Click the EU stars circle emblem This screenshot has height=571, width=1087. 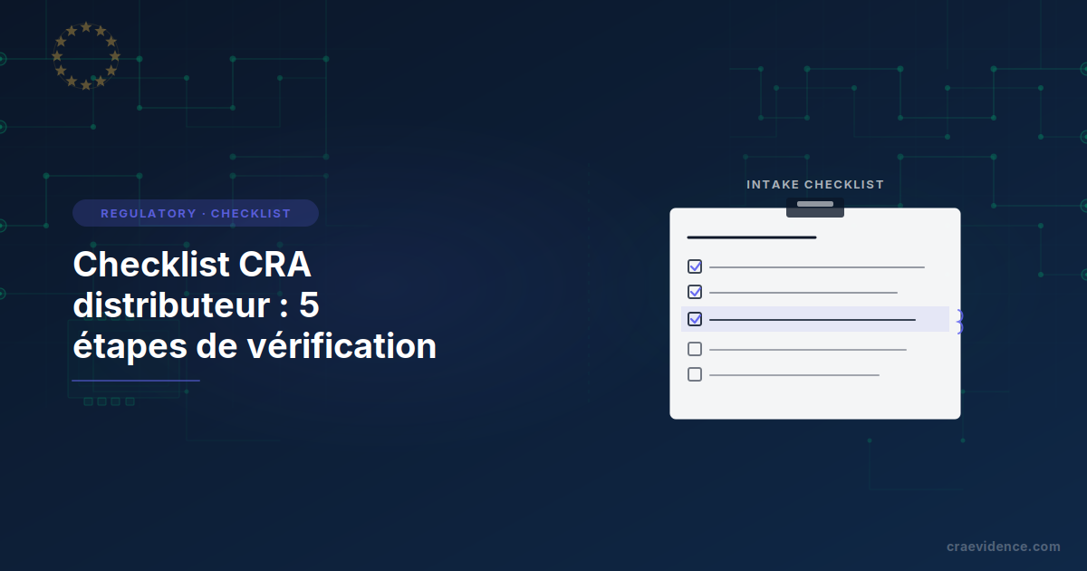[x=86, y=56]
